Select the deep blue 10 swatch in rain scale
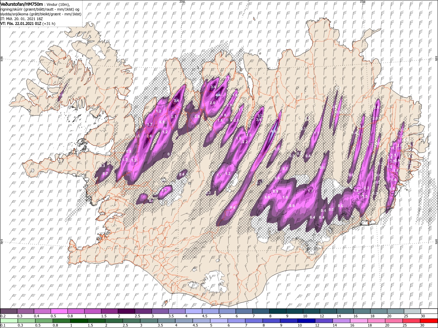The height and width of the screenshot is (328, 438). [307, 321]
